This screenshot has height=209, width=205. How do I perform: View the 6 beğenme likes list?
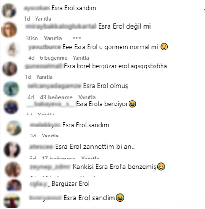pyautogui.click(x=54, y=58)
